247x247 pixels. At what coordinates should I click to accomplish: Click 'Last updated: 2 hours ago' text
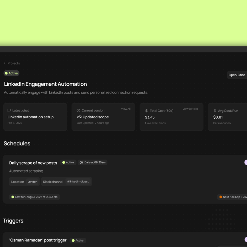pyautogui.click(x=93, y=123)
